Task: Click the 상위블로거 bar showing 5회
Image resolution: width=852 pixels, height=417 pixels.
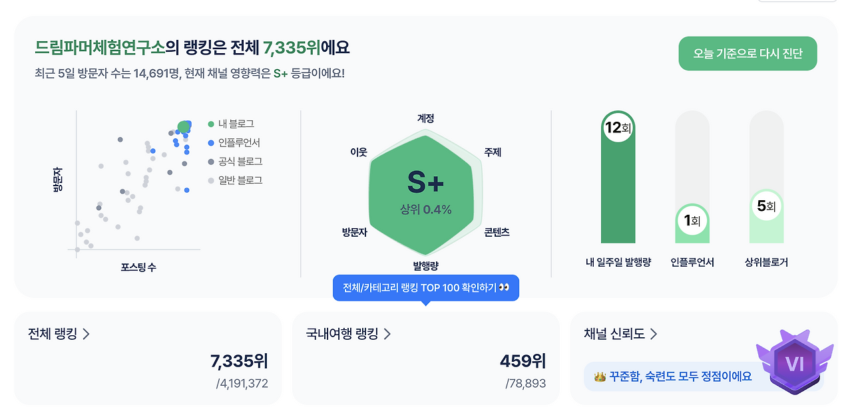Action: (x=766, y=208)
